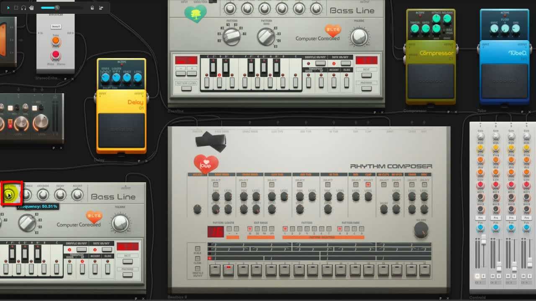The width and height of the screenshot is (536, 301).
Task: Increase pattern length on Rhythm Composer
Action: point(236,229)
